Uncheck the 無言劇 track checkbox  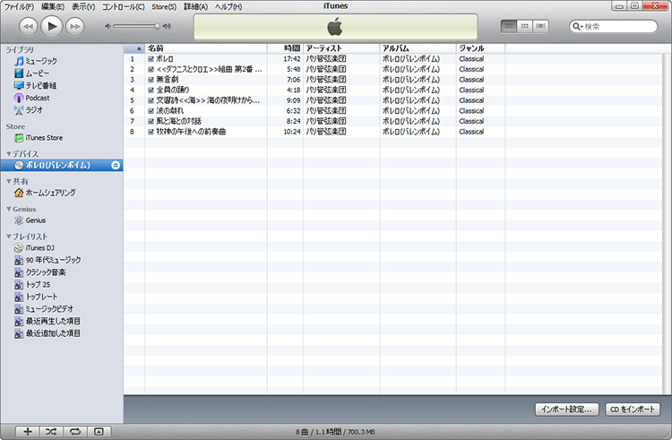151,80
